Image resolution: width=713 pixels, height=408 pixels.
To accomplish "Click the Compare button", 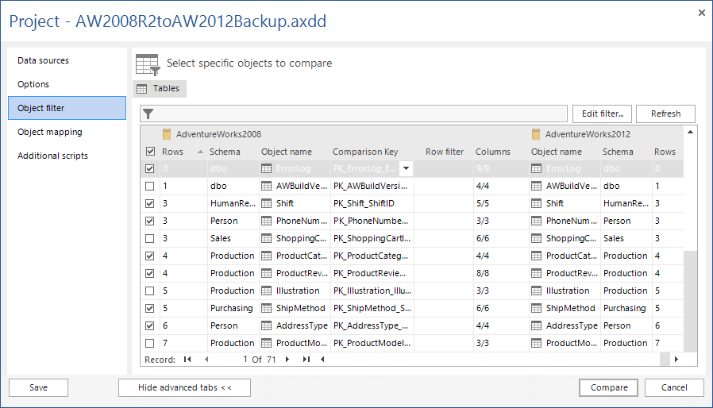I will 608,387.
